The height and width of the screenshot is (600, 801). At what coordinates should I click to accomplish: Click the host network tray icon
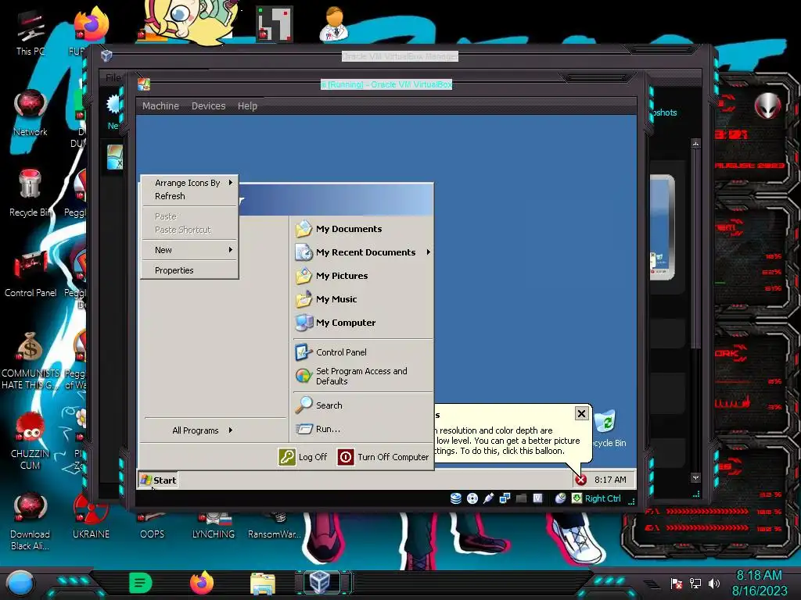(695, 583)
